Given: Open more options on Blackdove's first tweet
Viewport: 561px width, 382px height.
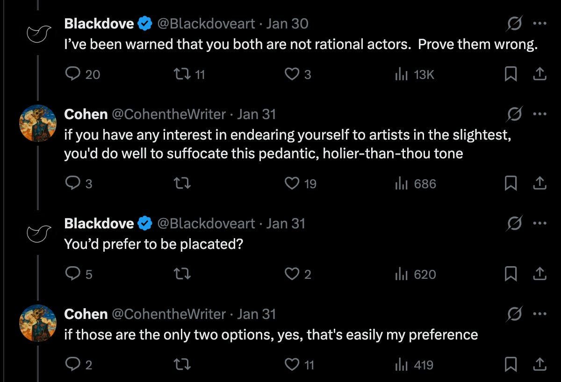Looking at the screenshot, I should point(539,23).
